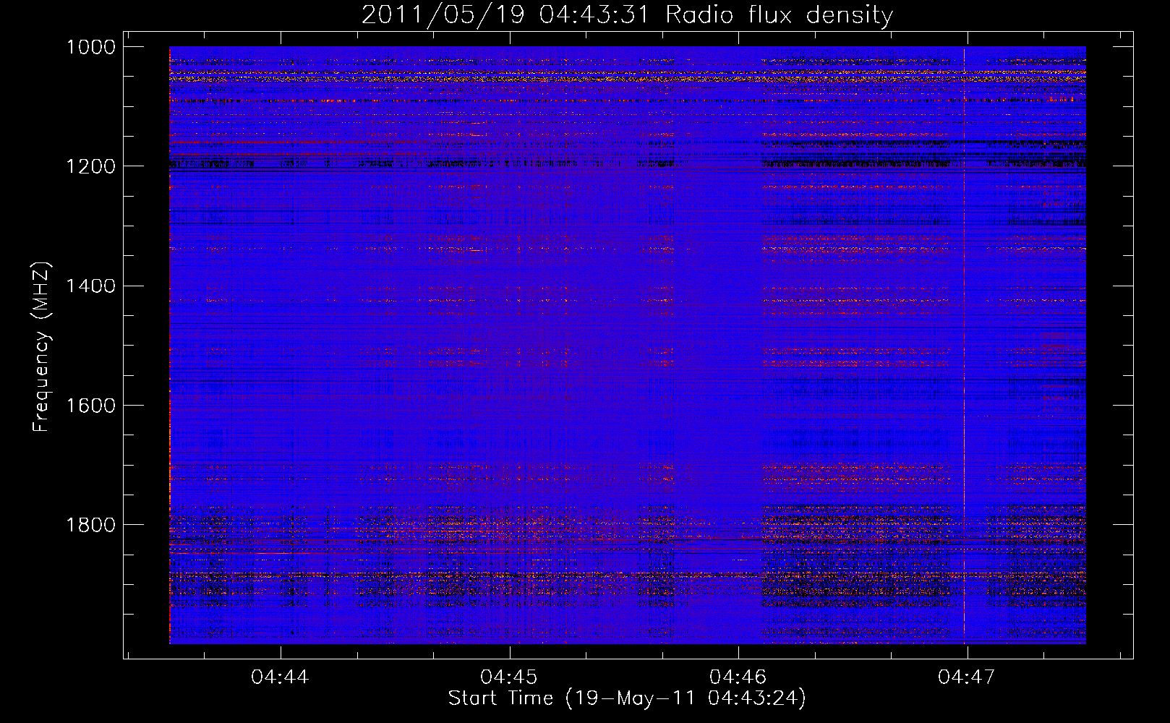Click the 04:47 time tick label

pyautogui.click(x=967, y=677)
